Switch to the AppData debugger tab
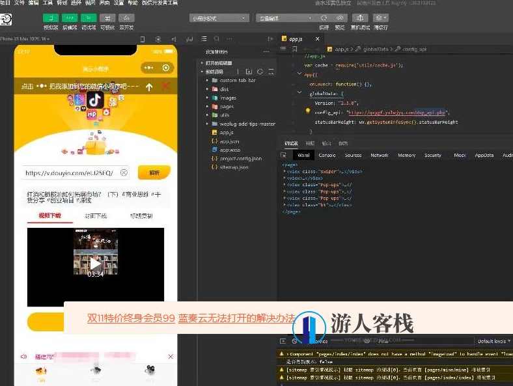 coord(484,155)
